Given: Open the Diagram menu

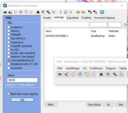Looking at the screenshot, I should pos(111,68).
